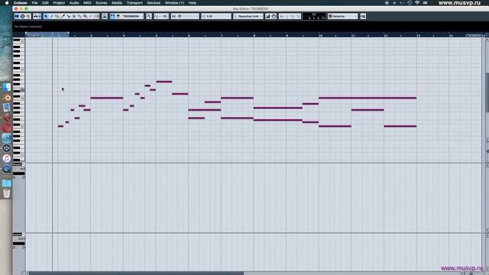Open the Audio menu
This screenshot has height=275, width=489.
click(x=74, y=3)
